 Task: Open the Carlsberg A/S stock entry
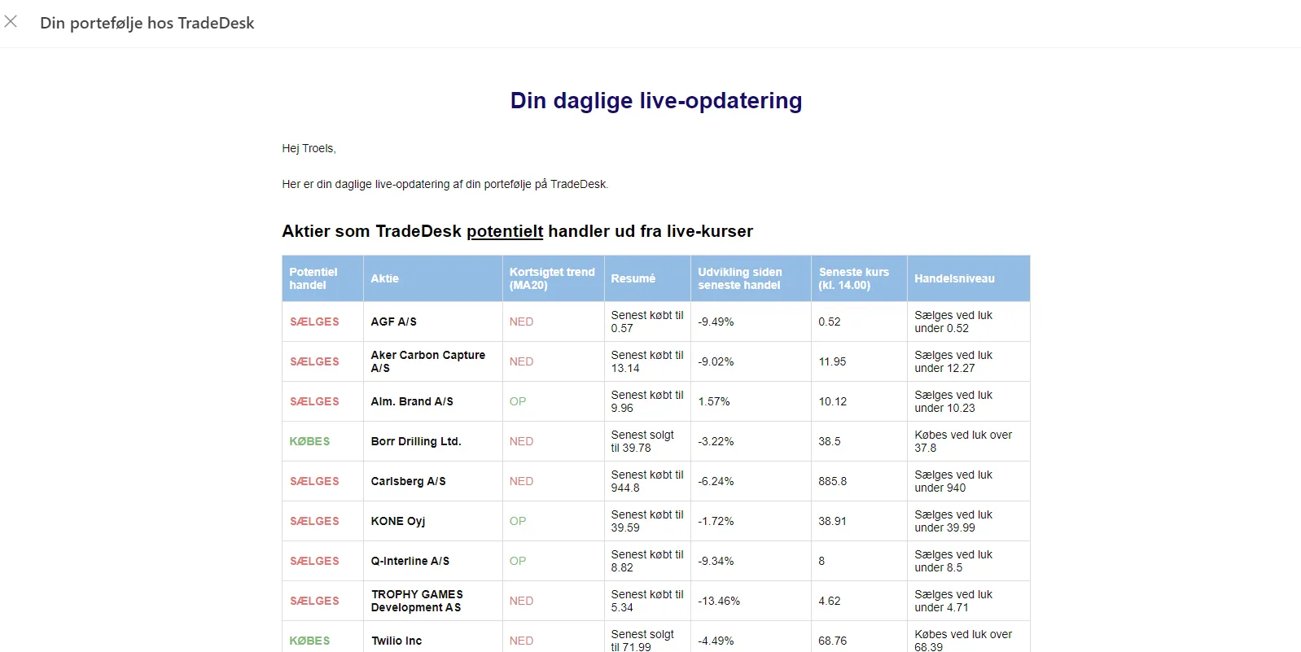tap(408, 481)
